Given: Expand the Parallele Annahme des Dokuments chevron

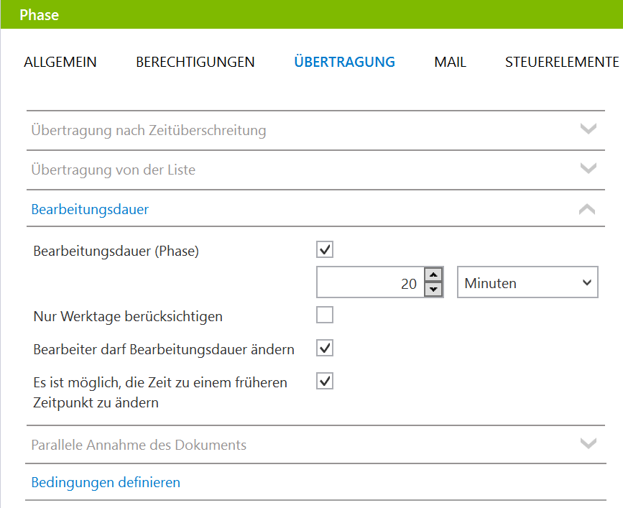Looking at the screenshot, I should click(588, 443).
